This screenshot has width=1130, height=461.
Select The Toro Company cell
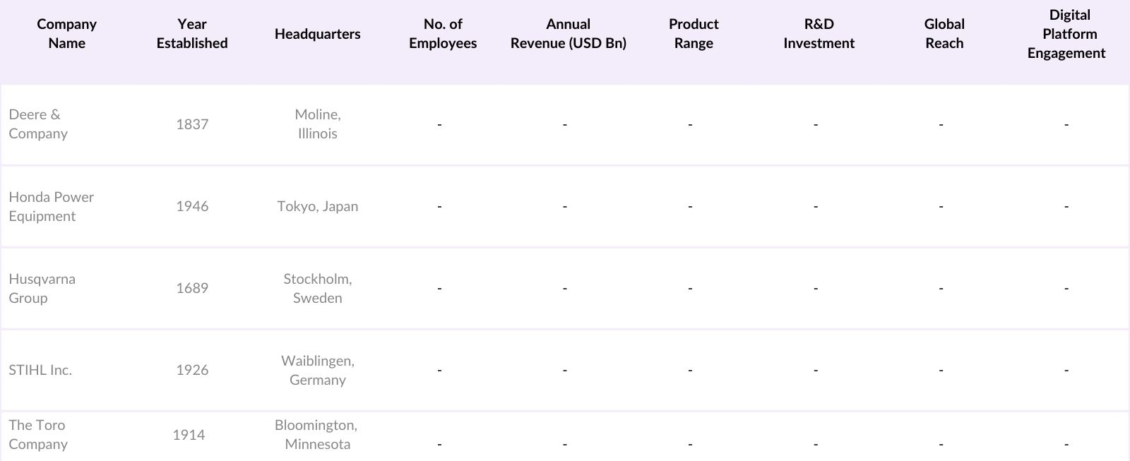(38, 435)
